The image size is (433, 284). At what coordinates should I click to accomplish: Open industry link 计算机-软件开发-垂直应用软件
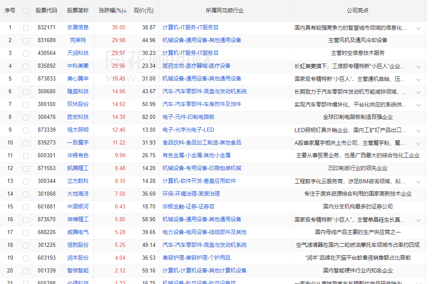[199, 181]
